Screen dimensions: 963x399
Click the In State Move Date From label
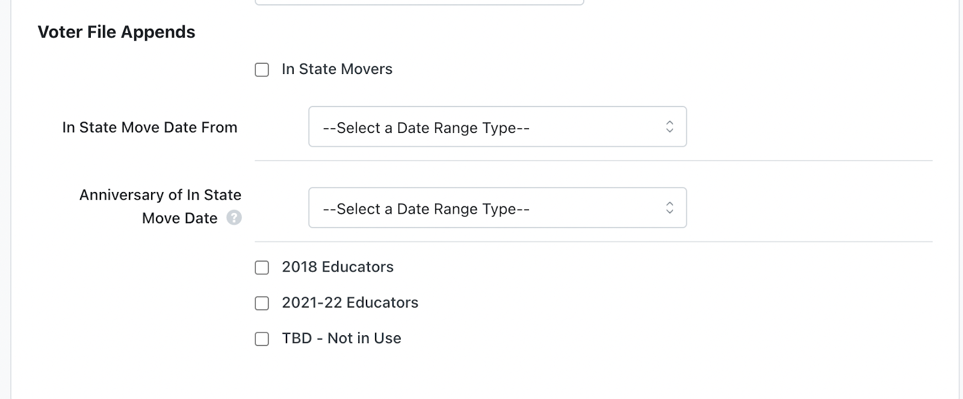point(150,128)
